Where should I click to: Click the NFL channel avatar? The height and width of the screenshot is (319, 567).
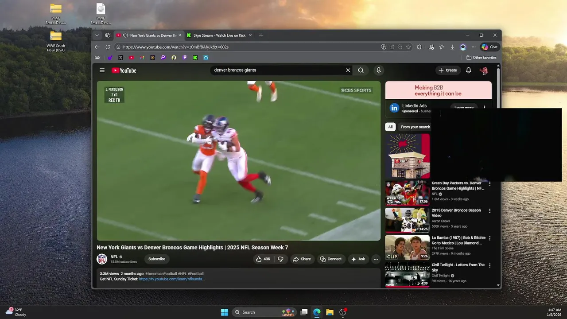pos(102,259)
